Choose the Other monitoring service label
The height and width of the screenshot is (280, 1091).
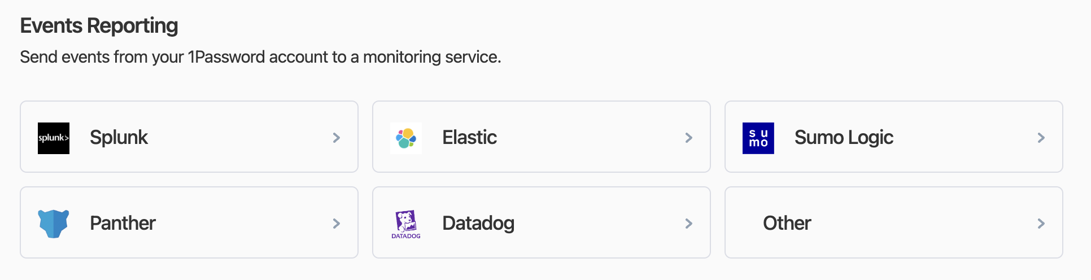787,223
